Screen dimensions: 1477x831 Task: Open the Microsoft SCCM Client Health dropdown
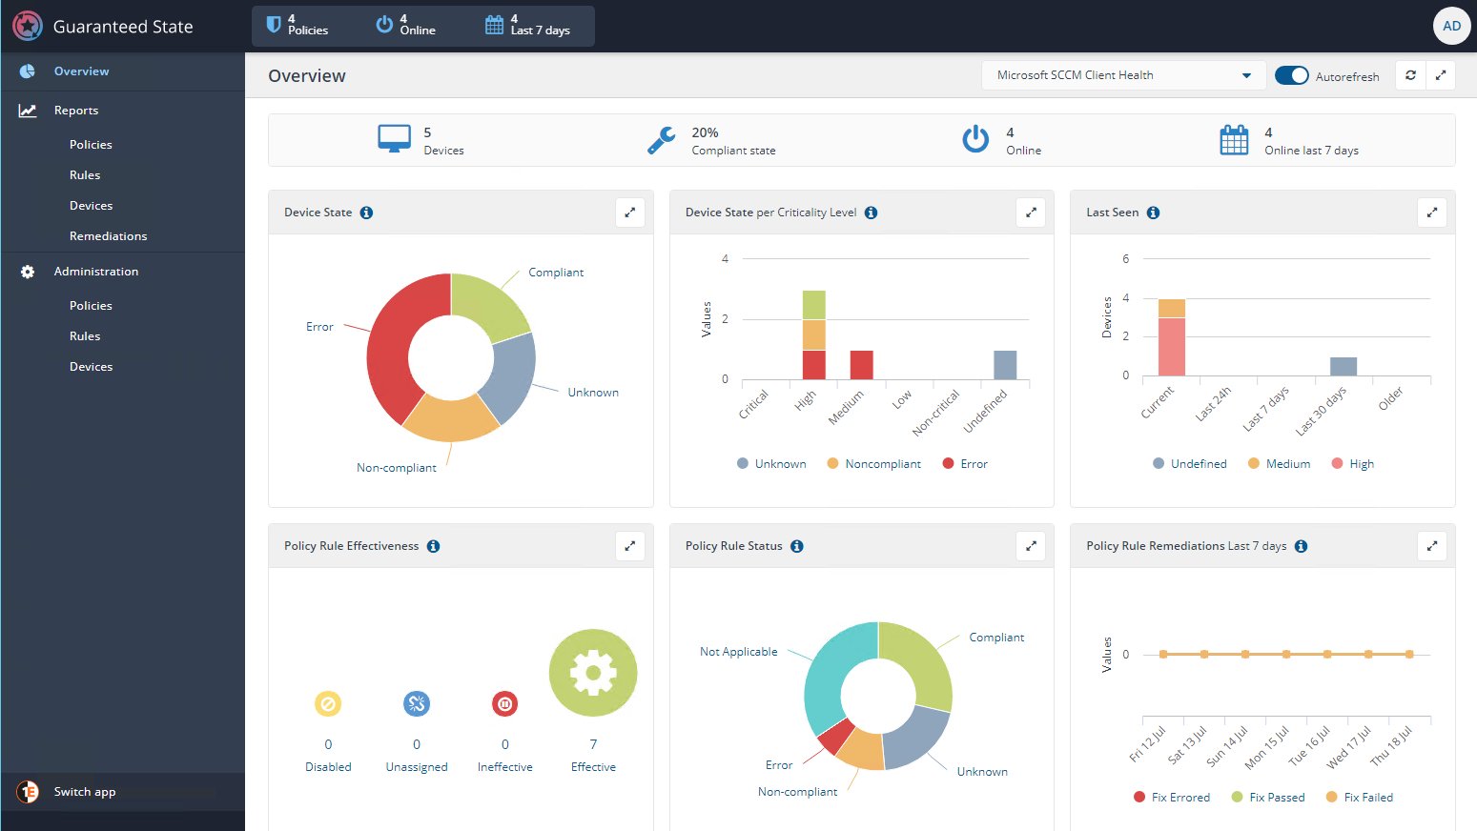pos(1123,75)
